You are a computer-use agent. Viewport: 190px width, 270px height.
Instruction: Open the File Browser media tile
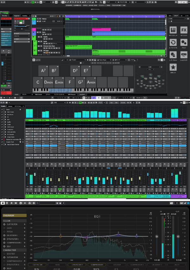click(x=184, y=55)
